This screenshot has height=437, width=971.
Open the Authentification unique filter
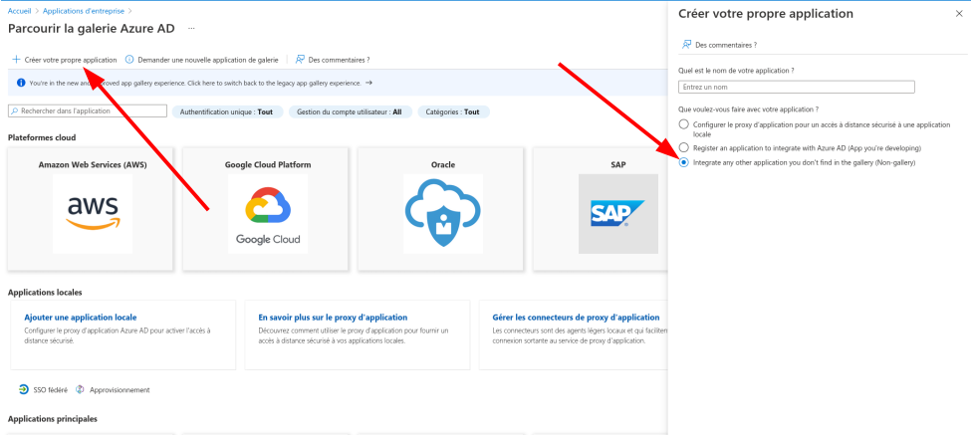pyautogui.click(x=227, y=112)
